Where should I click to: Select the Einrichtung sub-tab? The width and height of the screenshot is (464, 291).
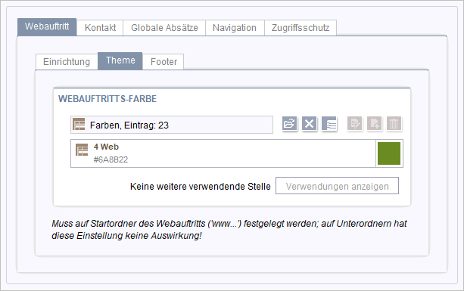[67, 62]
